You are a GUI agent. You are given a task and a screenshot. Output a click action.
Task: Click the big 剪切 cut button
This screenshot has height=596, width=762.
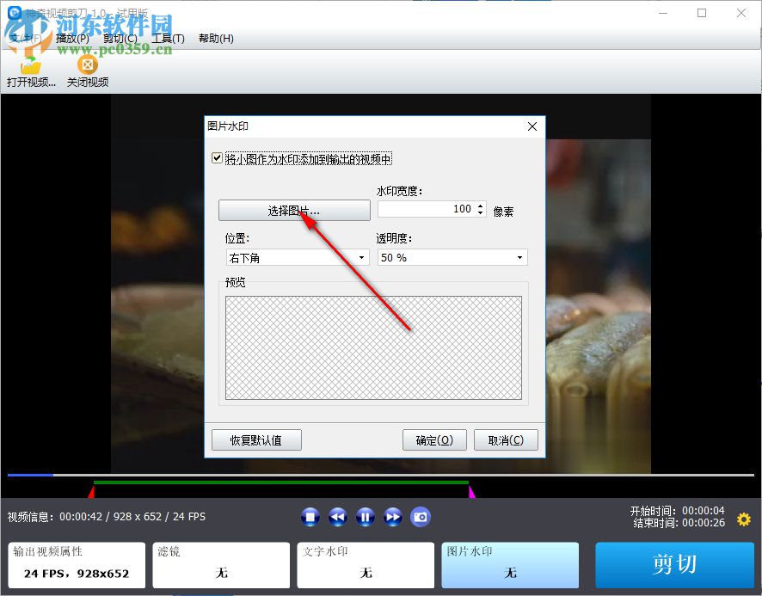point(674,565)
